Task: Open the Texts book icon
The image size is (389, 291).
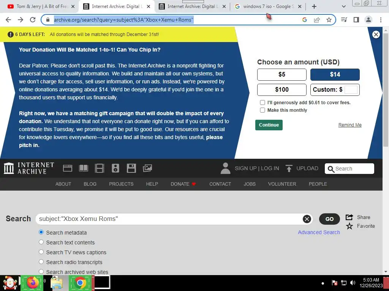Action: pyautogui.click(x=84, y=168)
